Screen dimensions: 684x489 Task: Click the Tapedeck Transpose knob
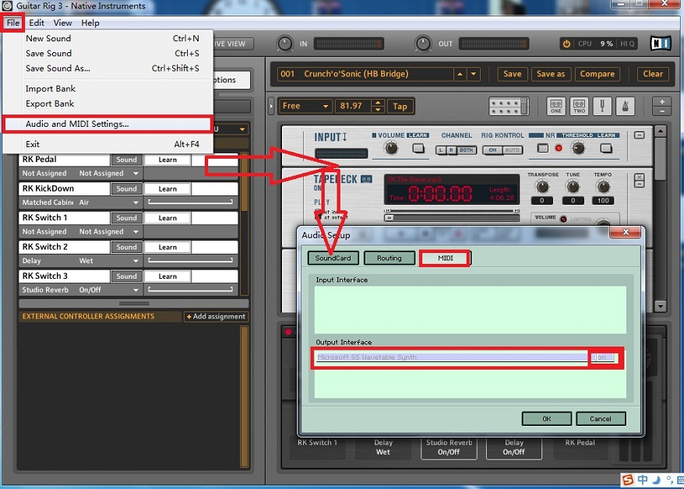(541, 187)
